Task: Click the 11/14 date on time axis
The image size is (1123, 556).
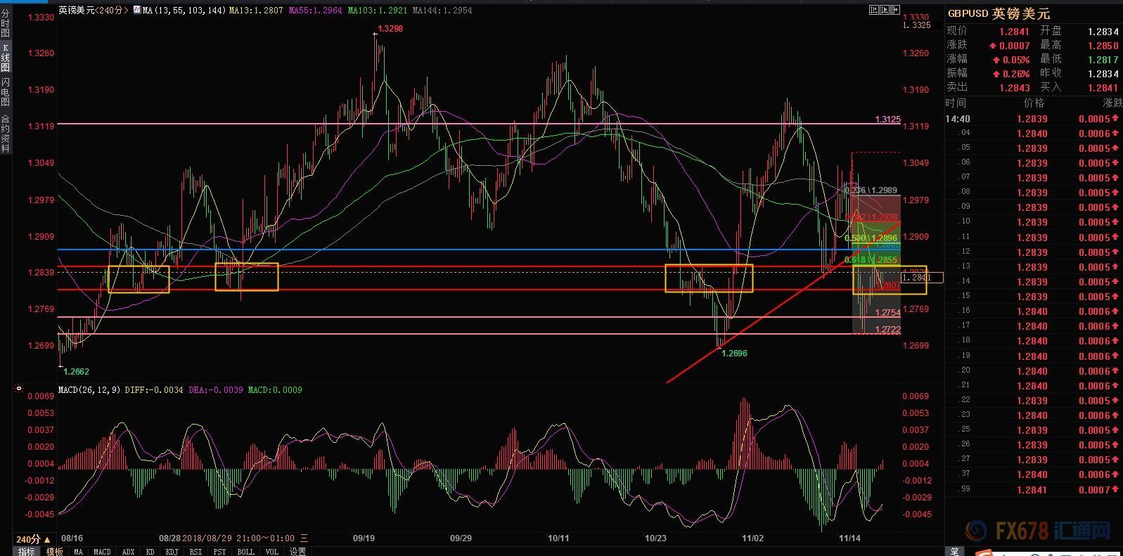Action: (x=849, y=538)
